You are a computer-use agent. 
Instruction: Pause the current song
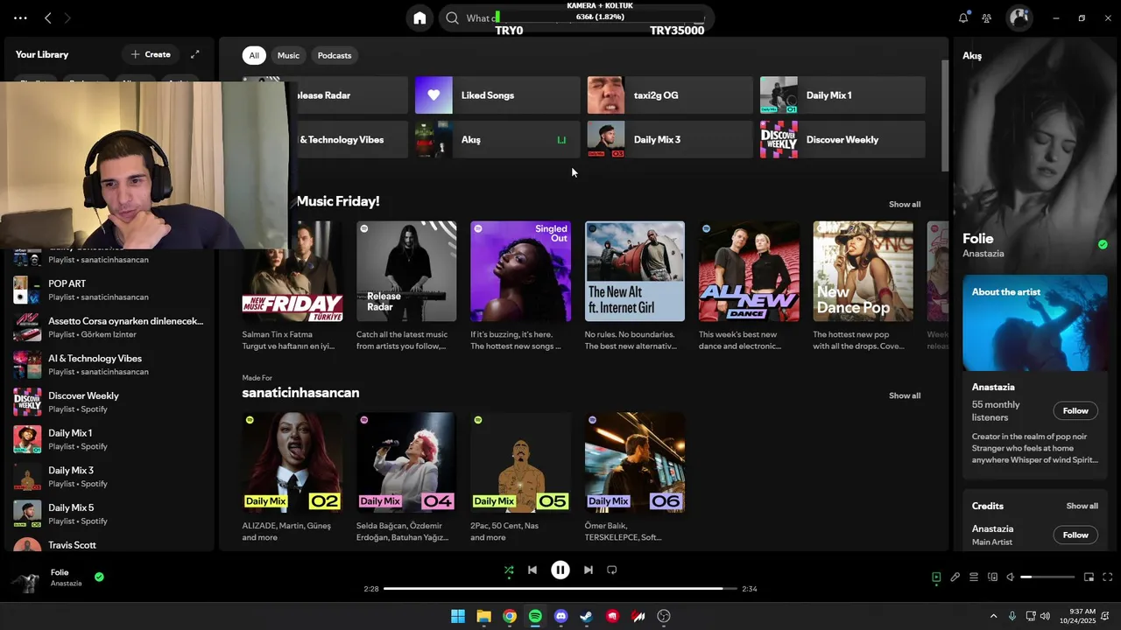coord(560,570)
